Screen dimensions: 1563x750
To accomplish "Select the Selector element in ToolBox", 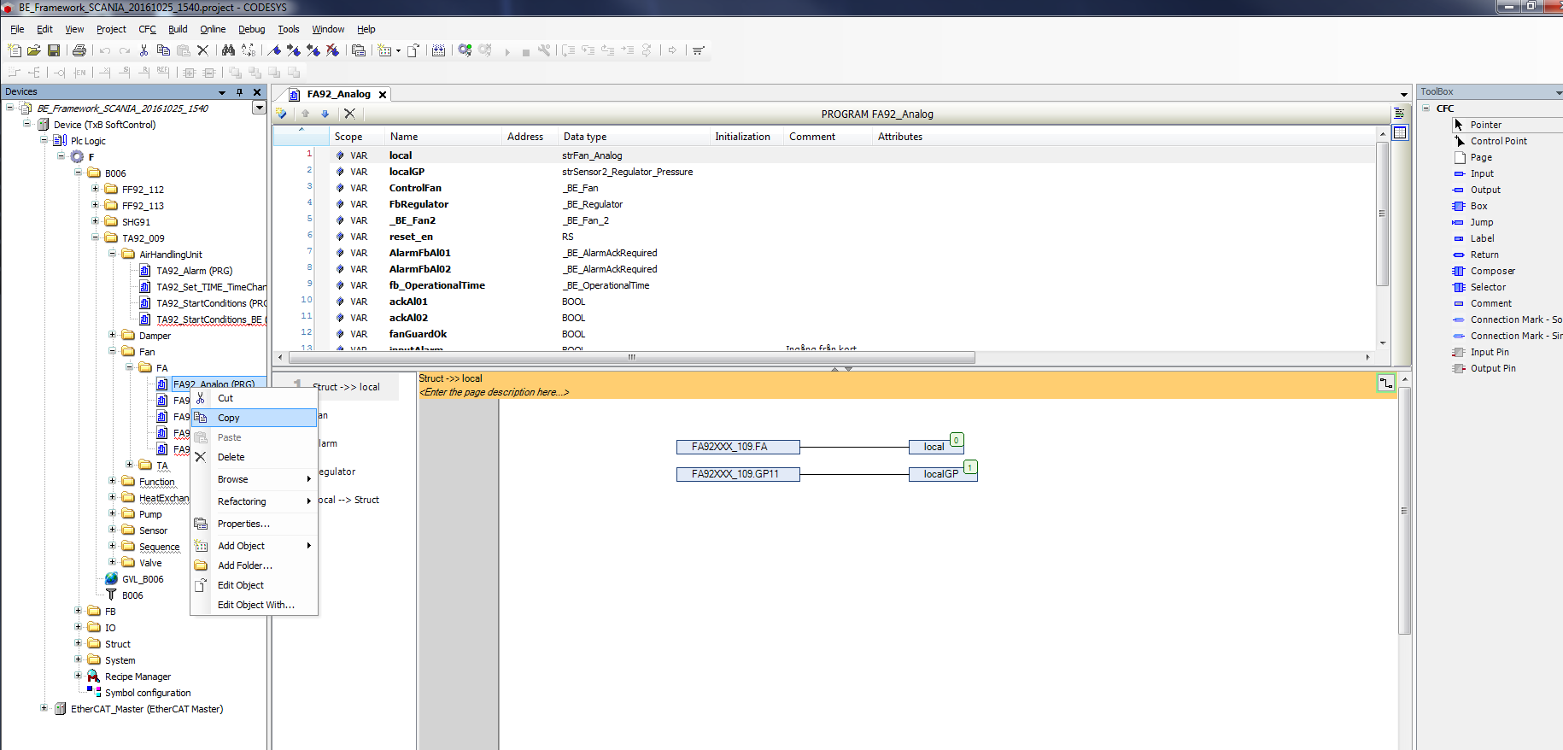I will click(1487, 287).
